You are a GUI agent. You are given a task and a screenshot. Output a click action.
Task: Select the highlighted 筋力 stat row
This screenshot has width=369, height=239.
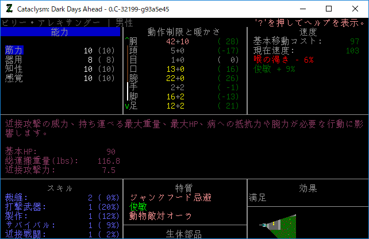pyautogui.click(x=14, y=51)
